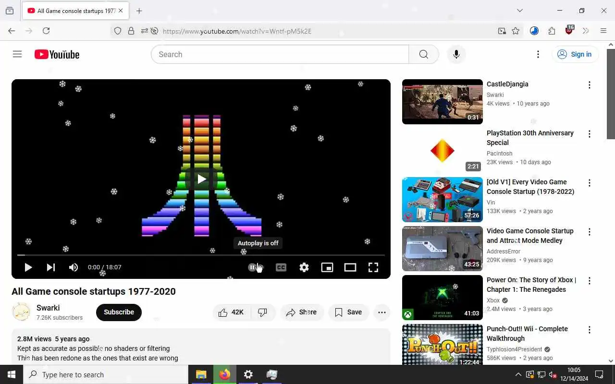Open the Firefox extensions puzzle icon
This screenshot has height=384, width=615.
click(552, 31)
